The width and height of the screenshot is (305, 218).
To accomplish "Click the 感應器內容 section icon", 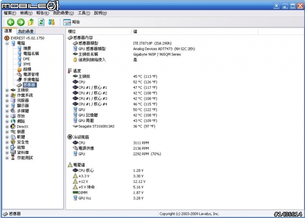I will (x=70, y=38).
